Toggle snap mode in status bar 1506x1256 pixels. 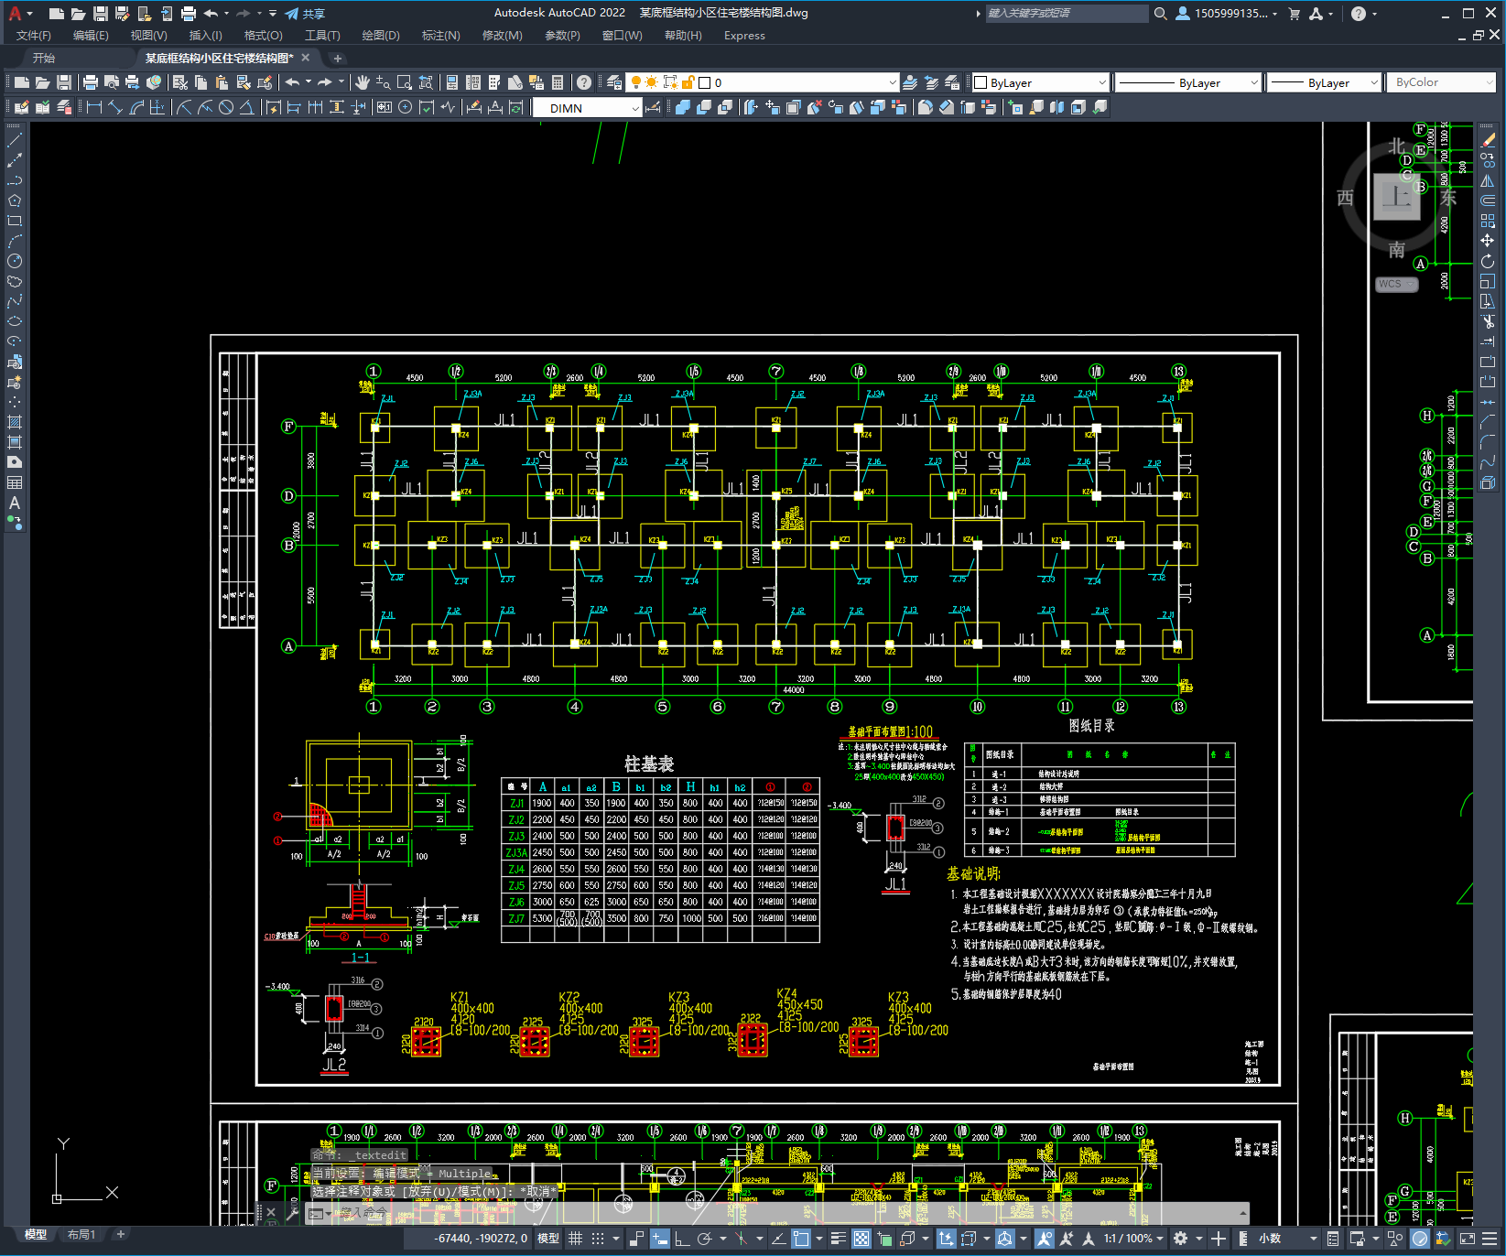[x=598, y=1239]
